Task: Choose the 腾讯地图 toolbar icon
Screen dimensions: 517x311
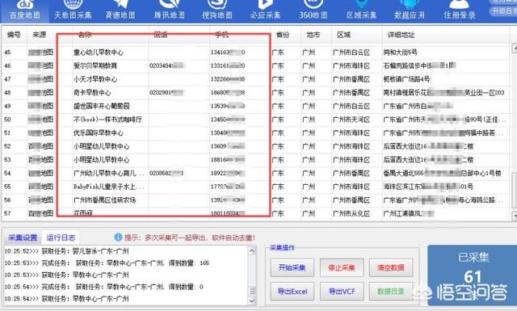Action: tap(169, 10)
